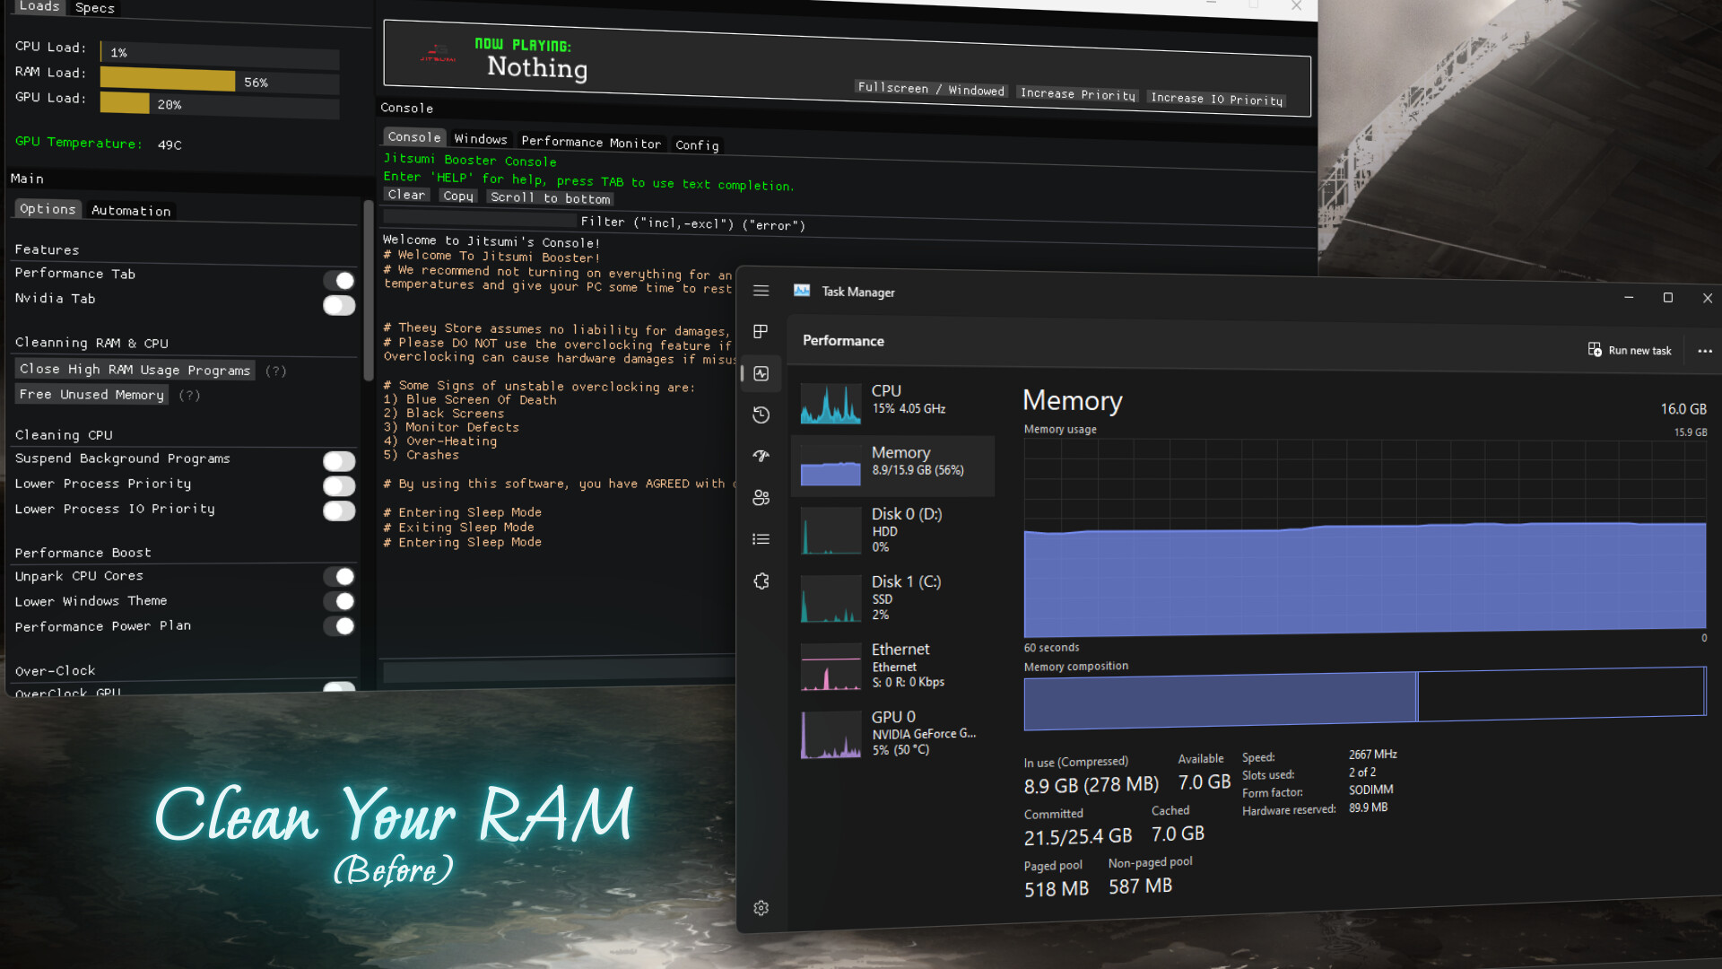Image resolution: width=1722 pixels, height=969 pixels.
Task: Enable the Nvidia Tab feature
Action: 339,305
